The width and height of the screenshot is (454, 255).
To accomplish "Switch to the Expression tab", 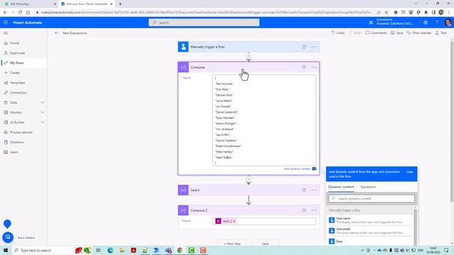I will pos(368,187).
